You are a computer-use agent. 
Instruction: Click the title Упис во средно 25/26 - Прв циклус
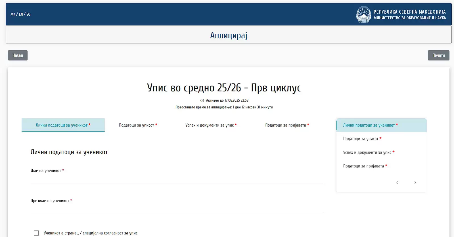point(224,88)
